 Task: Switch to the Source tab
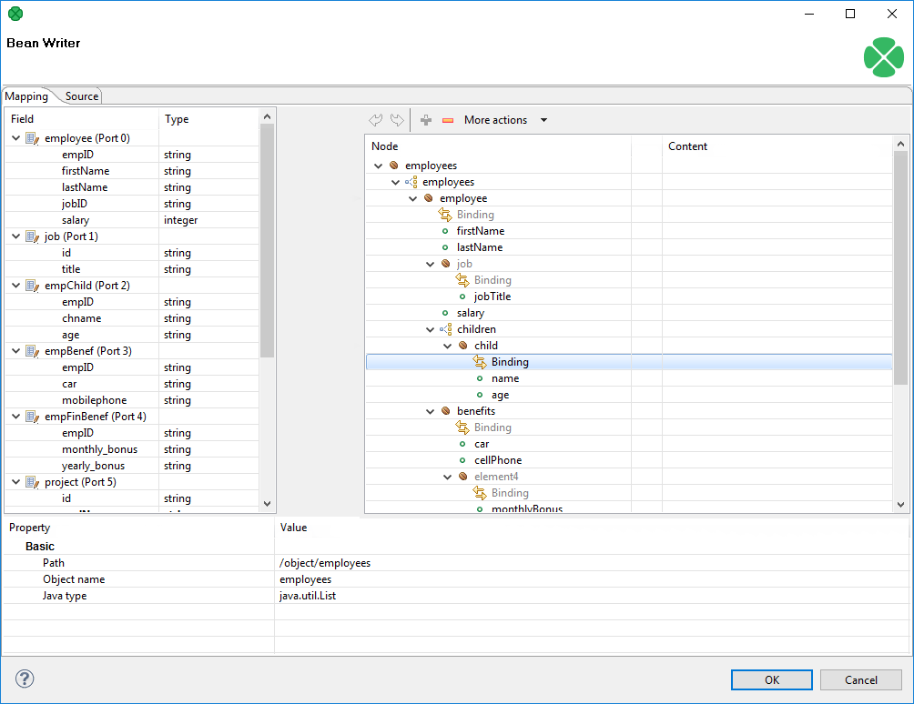(x=81, y=96)
